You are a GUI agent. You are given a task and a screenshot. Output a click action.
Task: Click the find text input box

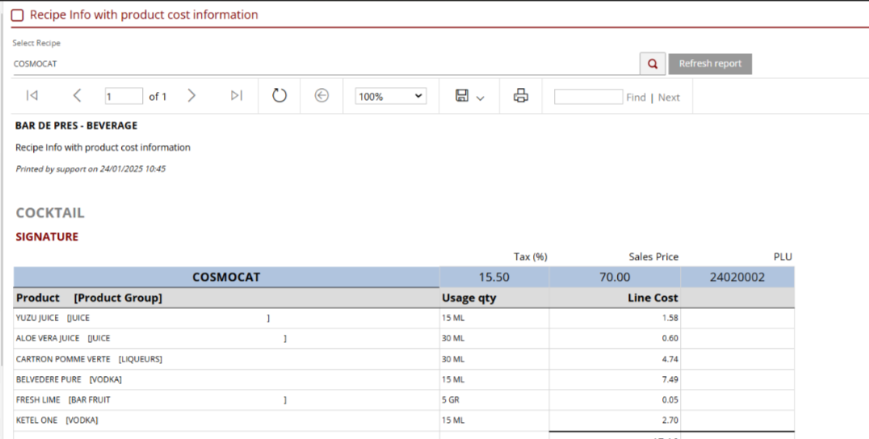(x=588, y=97)
